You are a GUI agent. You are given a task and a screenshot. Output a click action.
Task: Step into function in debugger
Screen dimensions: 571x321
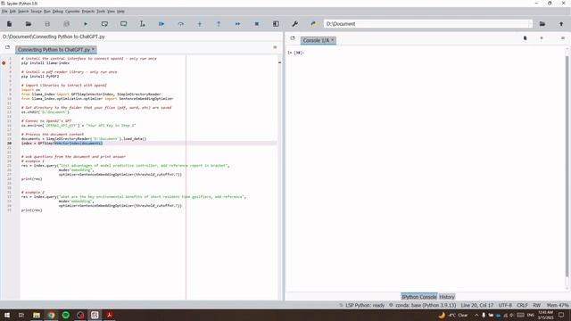(200, 24)
